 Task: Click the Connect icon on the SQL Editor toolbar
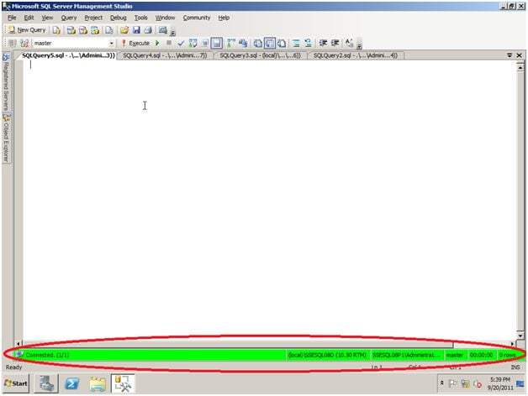click(x=13, y=43)
